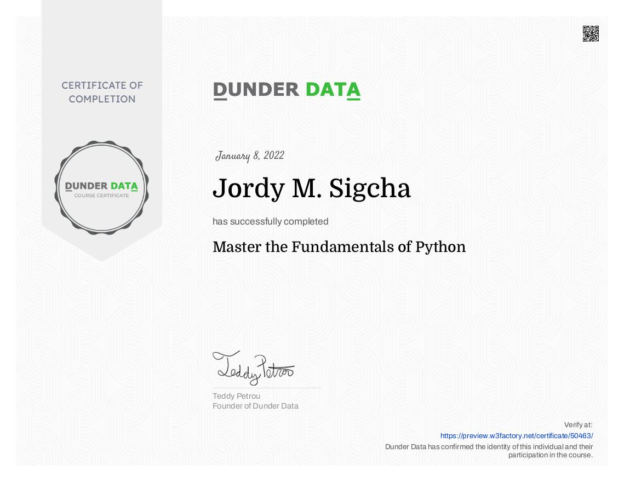624x482 pixels.
Task: Select the Founder of Dunder Data text
Action: pyautogui.click(x=255, y=406)
